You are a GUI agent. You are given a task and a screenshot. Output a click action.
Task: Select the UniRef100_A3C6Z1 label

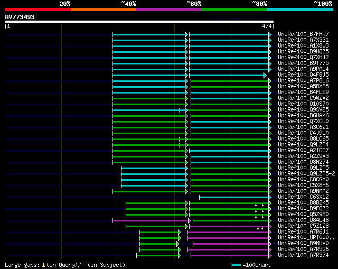click(x=303, y=127)
